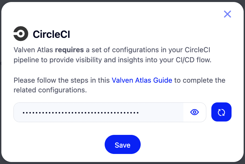Save the CircleCI configuration
This screenshot has height=164, width=245.
[x=123, y=144]
